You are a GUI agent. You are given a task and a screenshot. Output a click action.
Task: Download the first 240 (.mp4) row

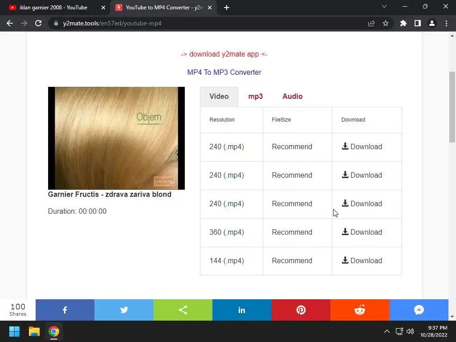coord(362,147)
